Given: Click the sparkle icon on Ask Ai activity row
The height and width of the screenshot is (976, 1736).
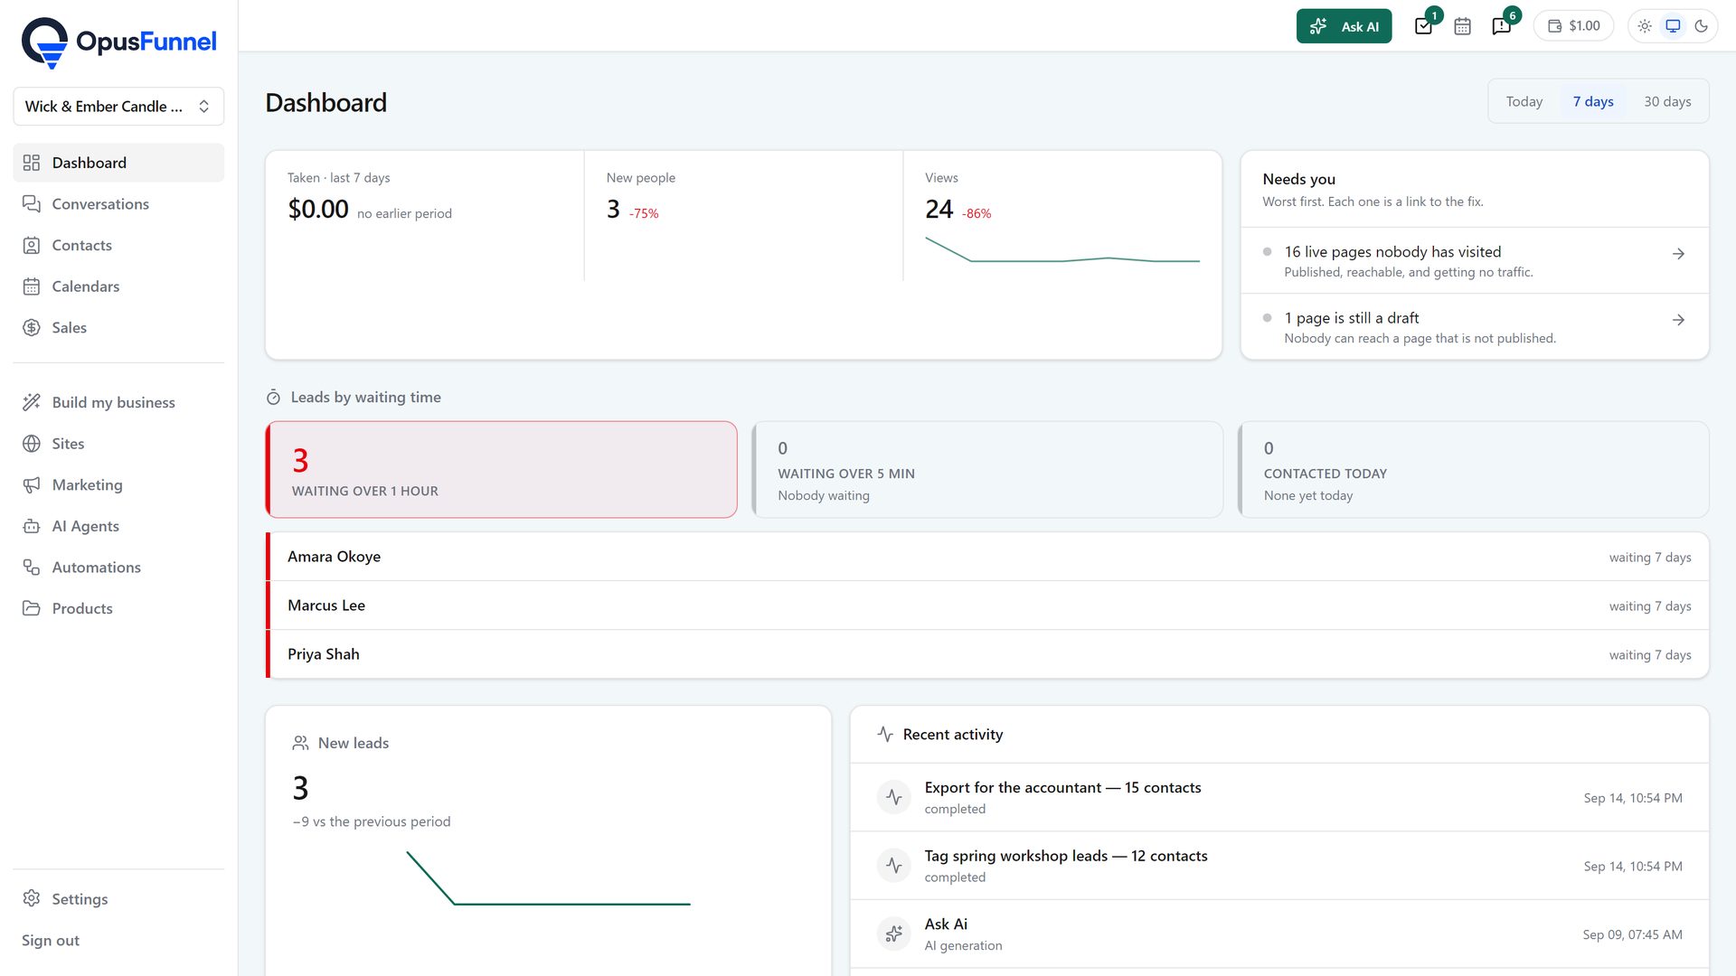Looking at the screenshot, I should click(x=894, y=934).
